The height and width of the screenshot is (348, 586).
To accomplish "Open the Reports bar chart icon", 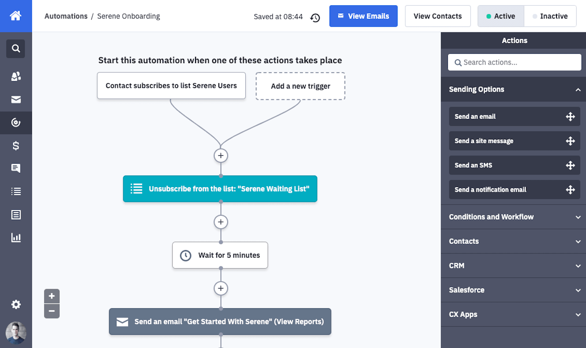I will coord(16,238).
